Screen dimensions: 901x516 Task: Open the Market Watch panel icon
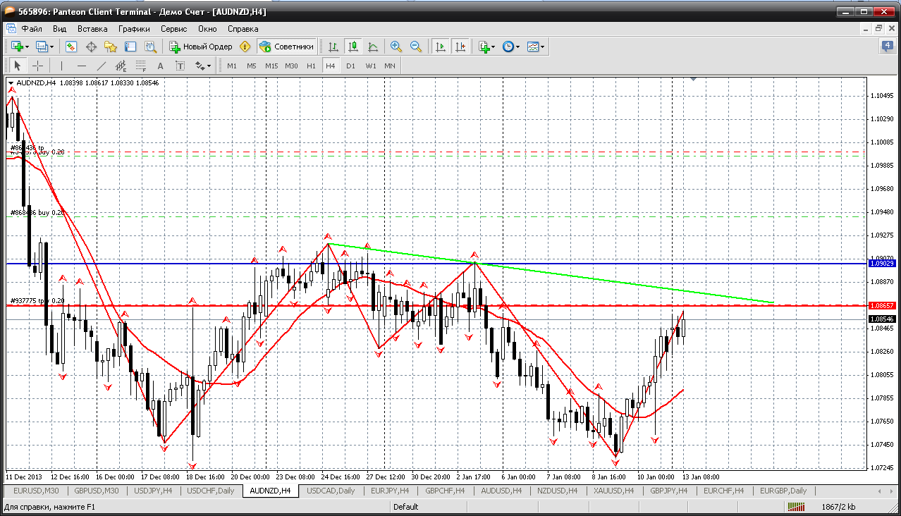(71, 47)
